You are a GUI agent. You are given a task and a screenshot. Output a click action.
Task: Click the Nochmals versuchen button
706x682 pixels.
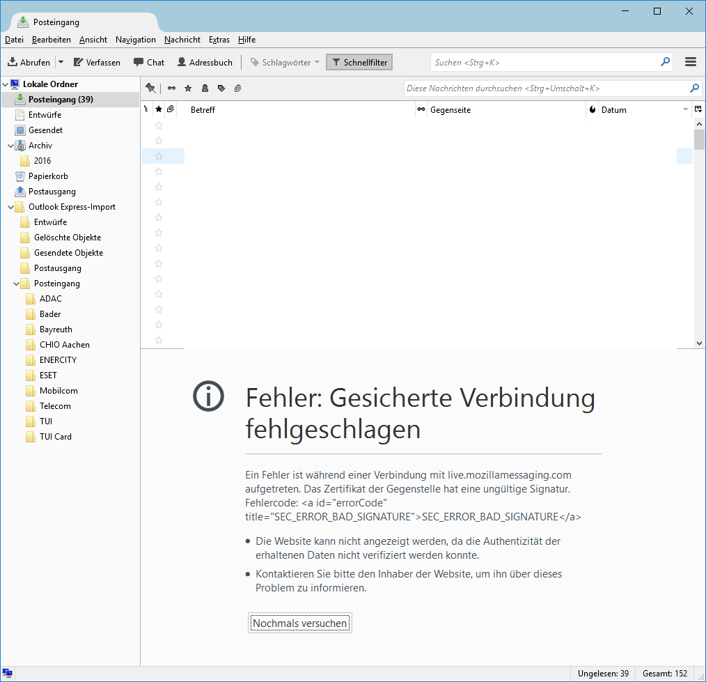coord(299,623)
